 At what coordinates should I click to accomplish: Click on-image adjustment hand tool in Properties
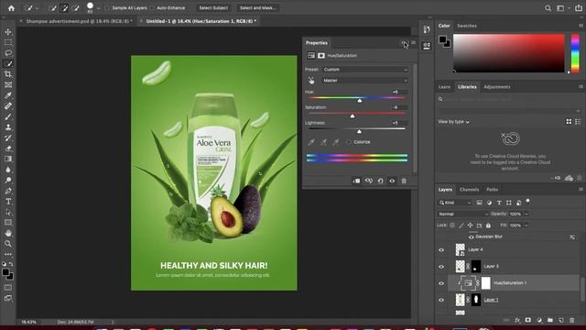click(311, 81)
